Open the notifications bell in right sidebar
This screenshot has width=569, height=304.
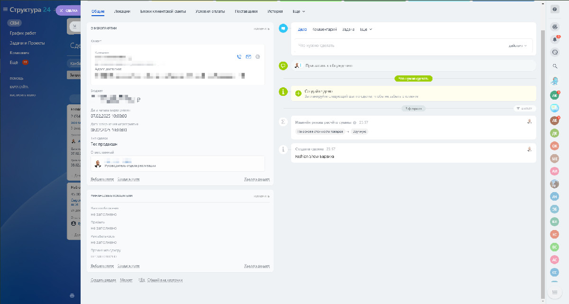click(x=554, y=39)
